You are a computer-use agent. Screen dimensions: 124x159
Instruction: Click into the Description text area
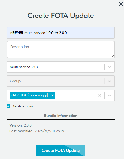(61, 50)
